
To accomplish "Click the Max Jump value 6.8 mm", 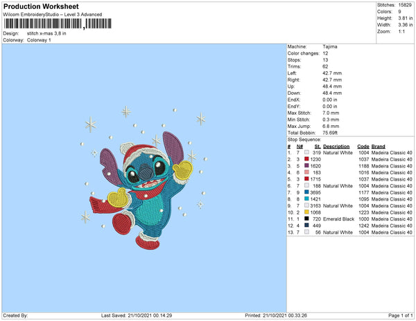I will (x=331, y=126).
